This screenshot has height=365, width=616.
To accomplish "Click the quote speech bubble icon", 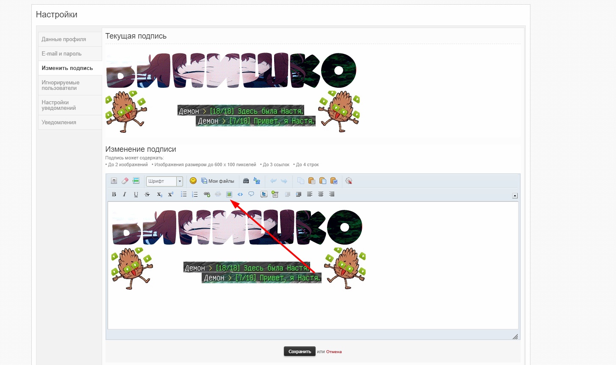I will point(251,194).
